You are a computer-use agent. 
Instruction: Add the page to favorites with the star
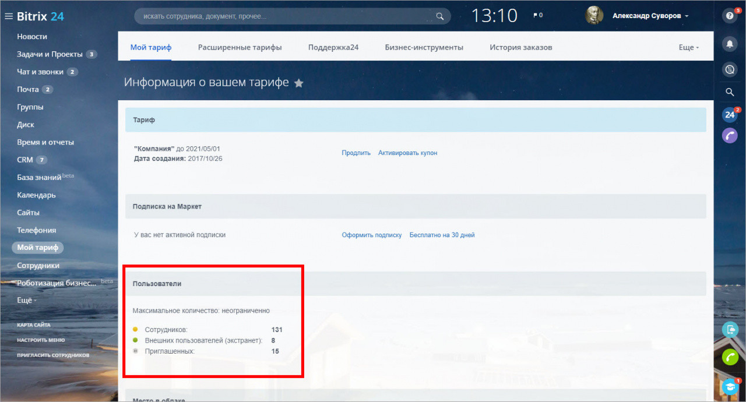click(299, 83)
